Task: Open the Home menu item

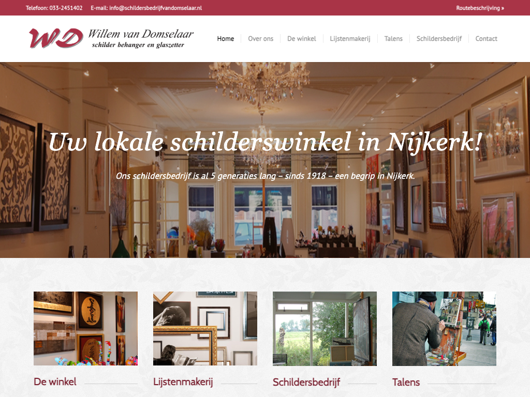Action: tap(226, 38)
